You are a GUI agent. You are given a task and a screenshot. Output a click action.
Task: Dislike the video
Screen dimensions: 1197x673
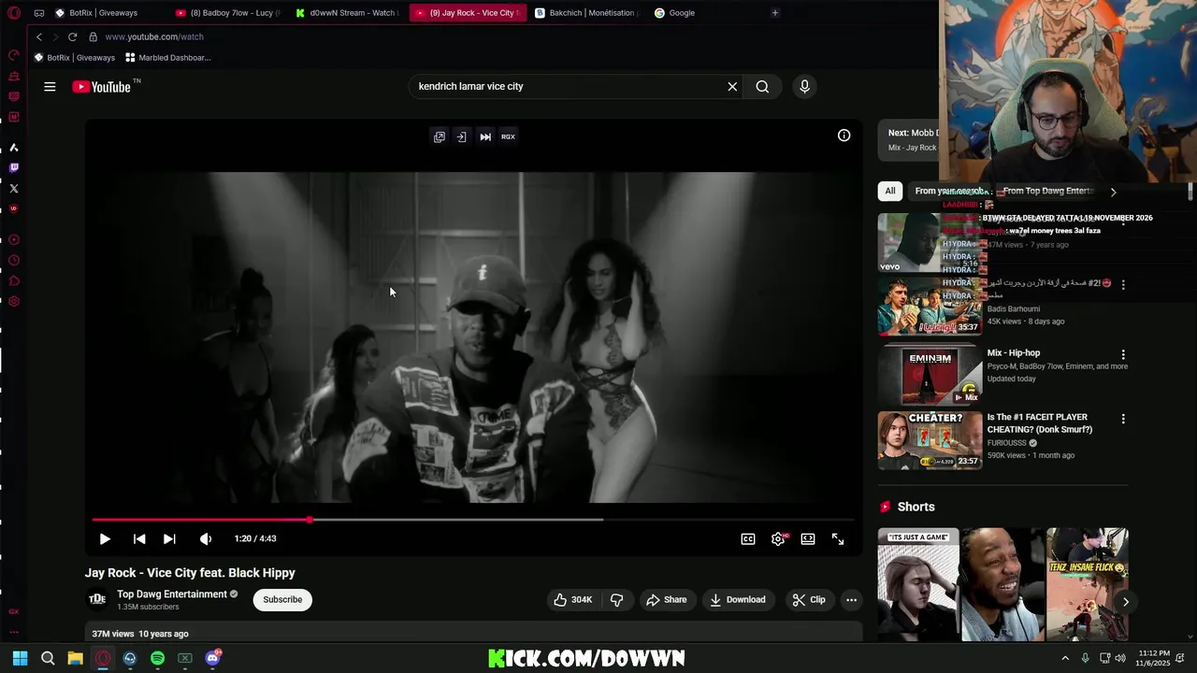point(617,600)
